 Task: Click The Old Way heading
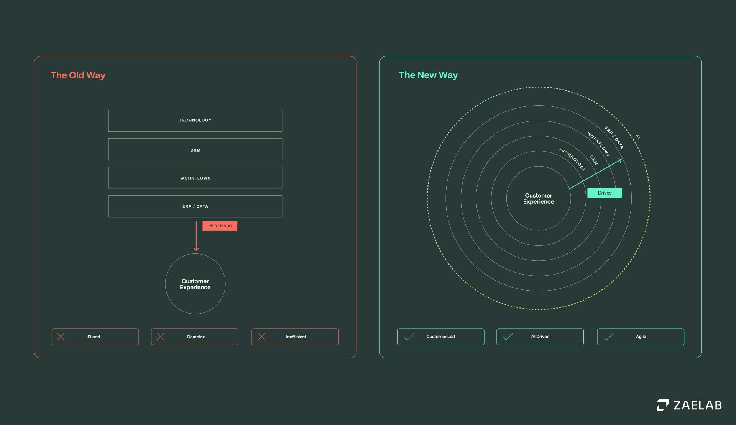point(78,75)
